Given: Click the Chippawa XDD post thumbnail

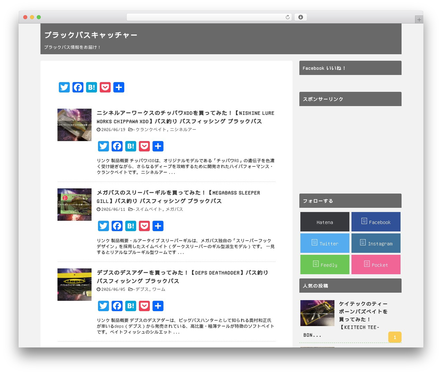Looking at the screenshot, I should [x=75, y=125].
